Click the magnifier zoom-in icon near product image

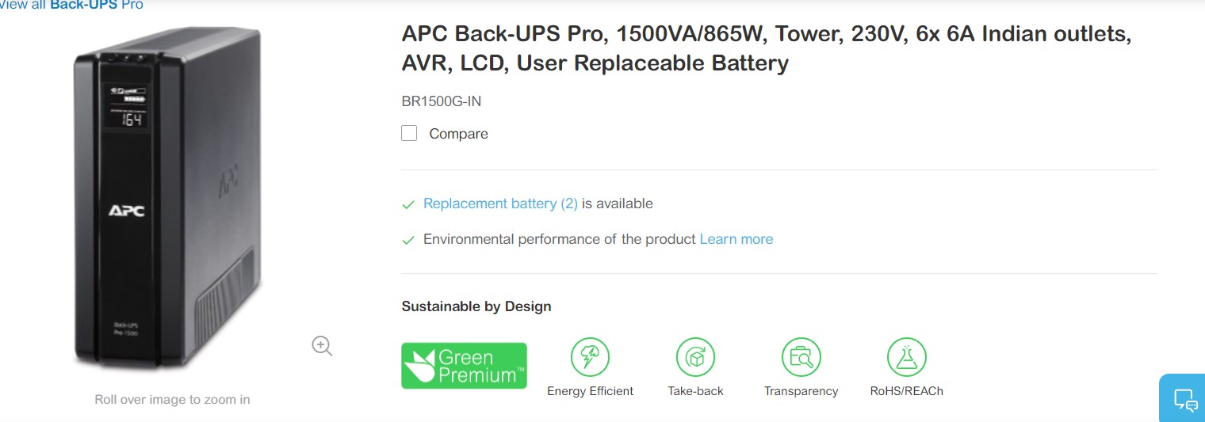[322, 345]
